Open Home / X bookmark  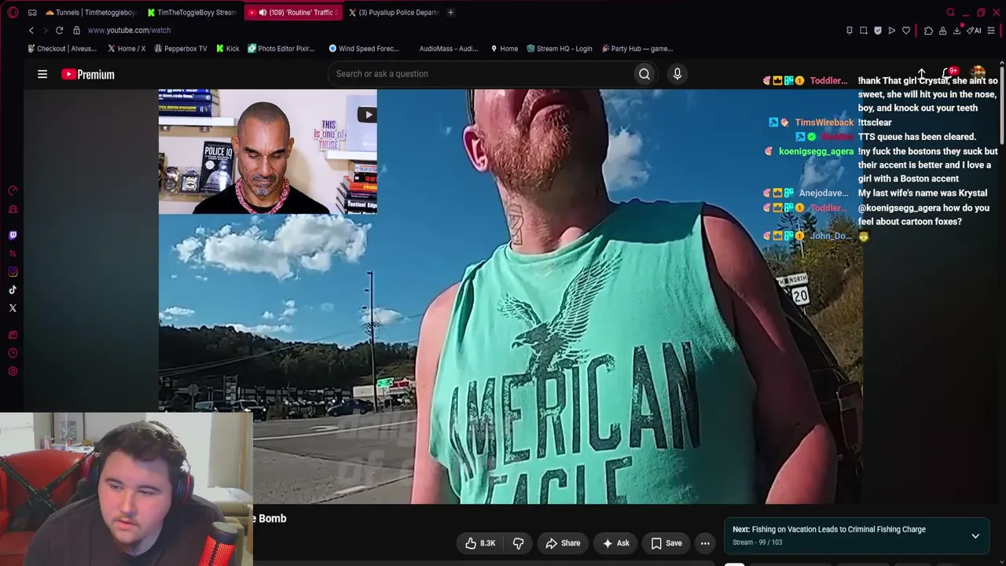pyautogui.click(x=127, y=49)
